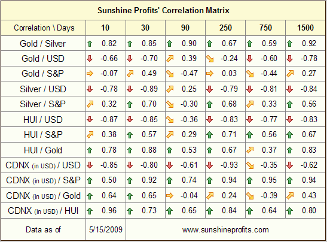Click red down arrow for Gold / USD 10-day
This screenshot has height=242, width=327.
coord(90,59)
